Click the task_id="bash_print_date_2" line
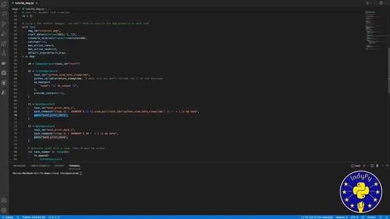 pyautogui.click(x=54, y=130)
